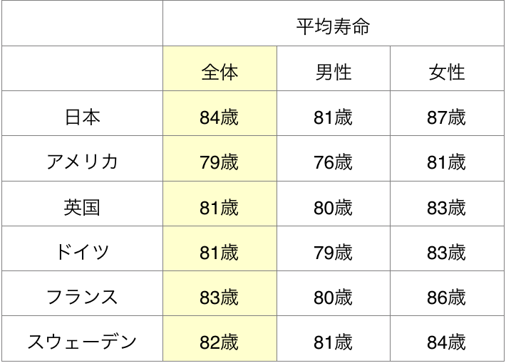Select the 男性 column header
This screenshot has width=506, height=363.
(x=333, y=72)
